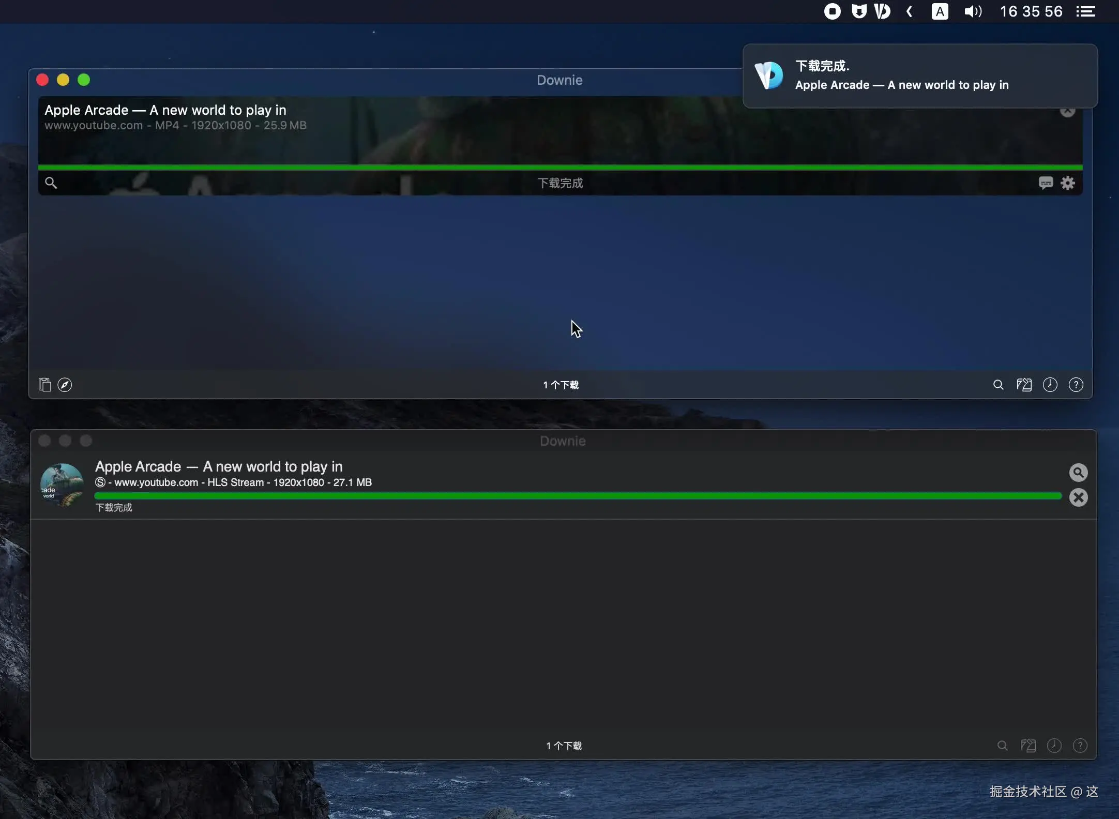The width and height of the screenshot is (1119, 819).
Task: Click the clipboard paste icon in Downie toolbar
Action: click(44, 385)
